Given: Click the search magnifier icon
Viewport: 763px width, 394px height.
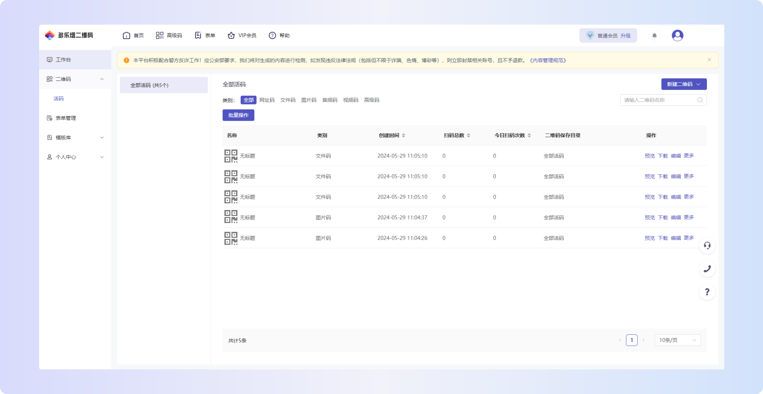Looking at the screenshot, I should point(700,100).
